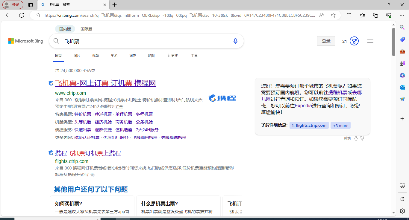
Task: Click the page vertical scrollbar
Action: click(393, 42)
